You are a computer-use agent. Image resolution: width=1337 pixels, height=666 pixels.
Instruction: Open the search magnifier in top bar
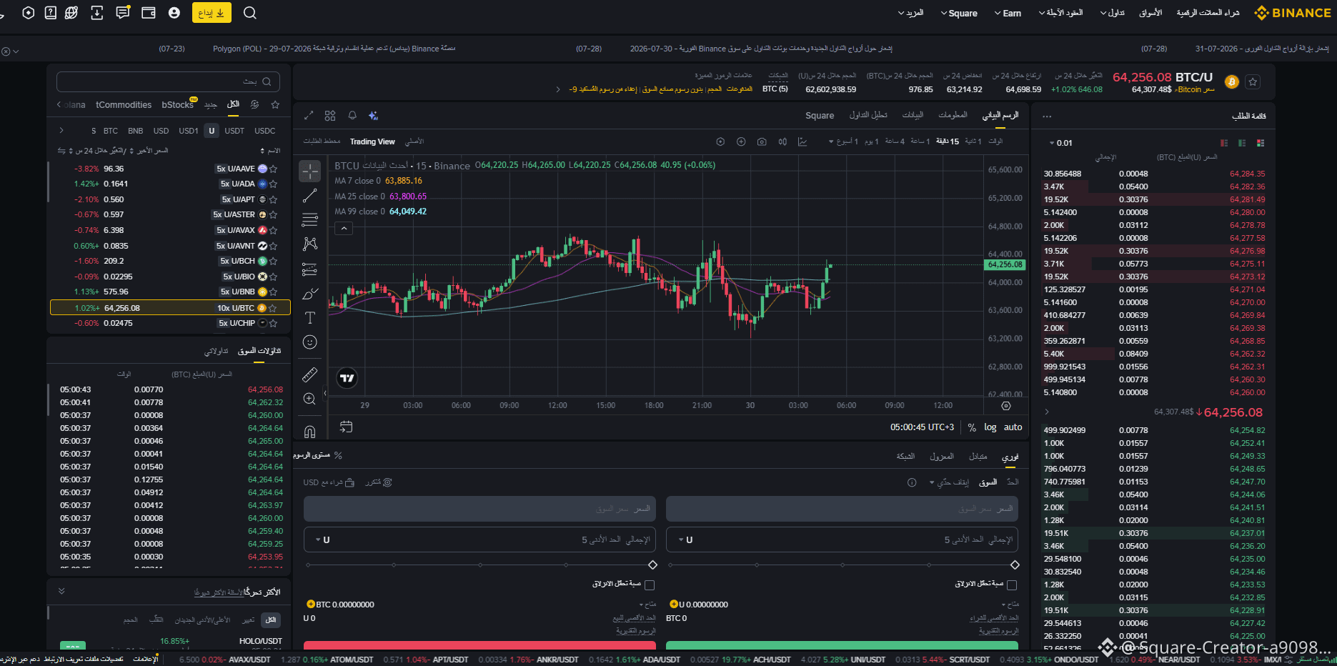tap(249, 13)
